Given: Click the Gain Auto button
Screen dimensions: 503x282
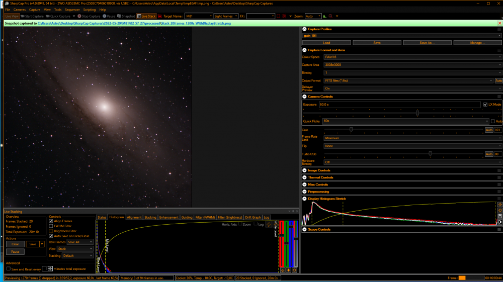Looking at the screenshot, I should tap(489, 130).
